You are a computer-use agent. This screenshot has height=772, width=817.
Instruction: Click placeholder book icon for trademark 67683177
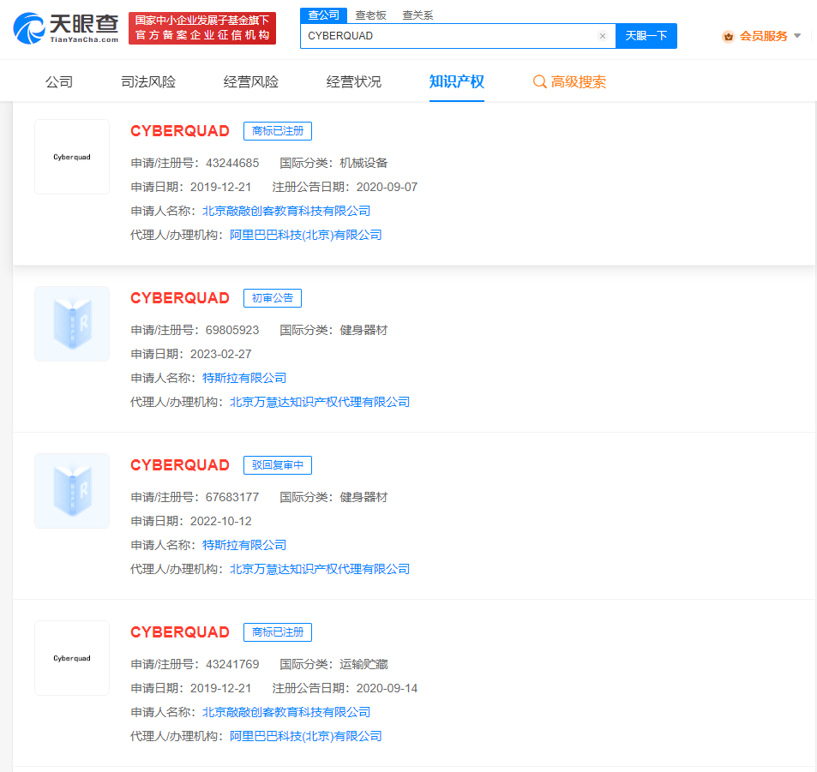[72, 491]
